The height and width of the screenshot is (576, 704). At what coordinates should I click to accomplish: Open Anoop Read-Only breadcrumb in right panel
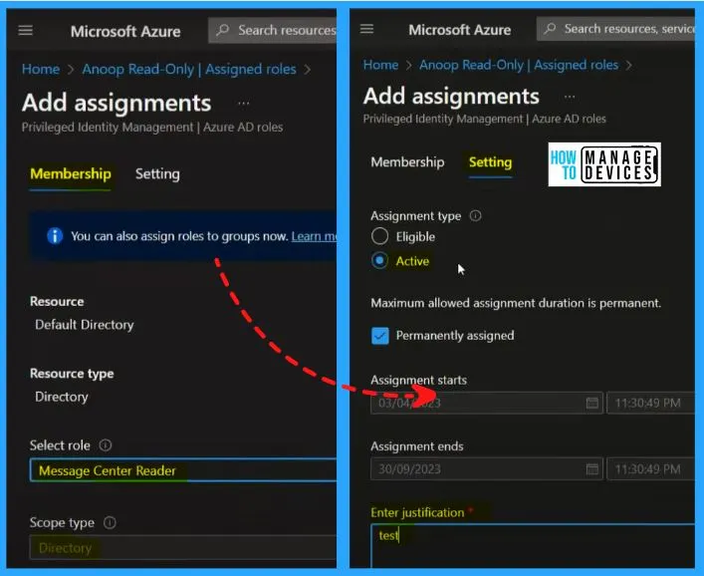(519, 65)
